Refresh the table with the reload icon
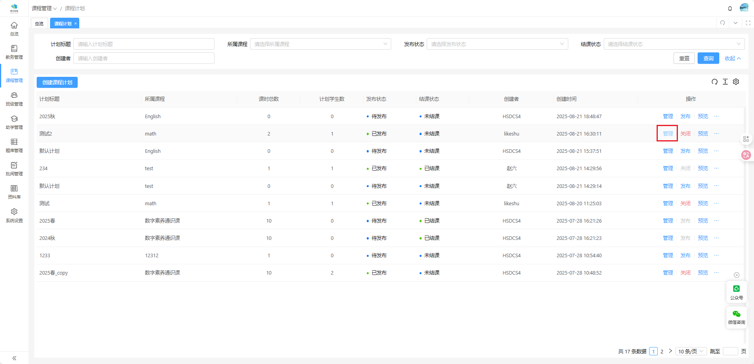This screenshot has height=364, width=754. click(714, 82)
